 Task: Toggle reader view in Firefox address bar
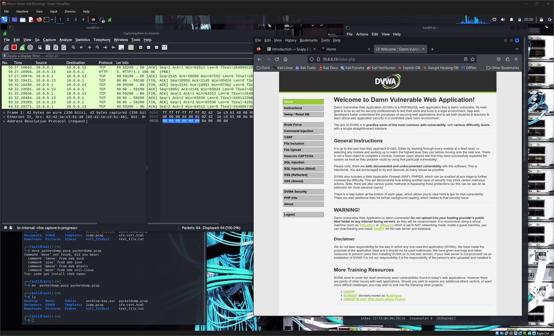465,59
